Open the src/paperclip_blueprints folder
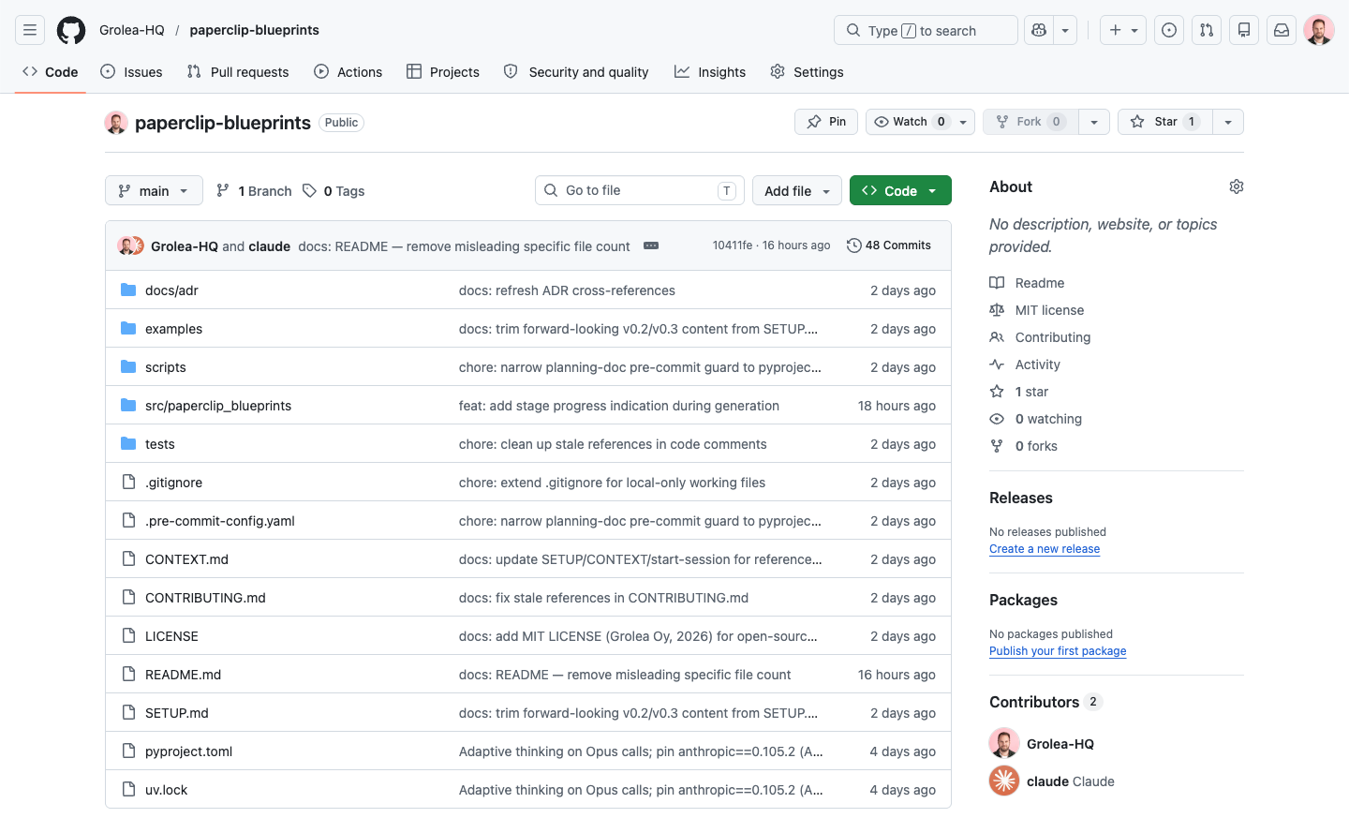The width and height of the screenshot is (1349, 818). [218, 406]
